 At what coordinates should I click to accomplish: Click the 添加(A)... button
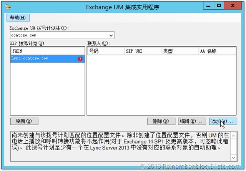point(223,121)
